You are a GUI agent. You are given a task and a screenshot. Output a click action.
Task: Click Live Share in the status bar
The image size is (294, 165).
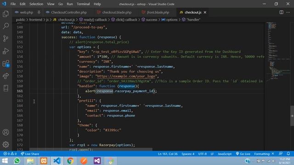[x=30, y=154]
